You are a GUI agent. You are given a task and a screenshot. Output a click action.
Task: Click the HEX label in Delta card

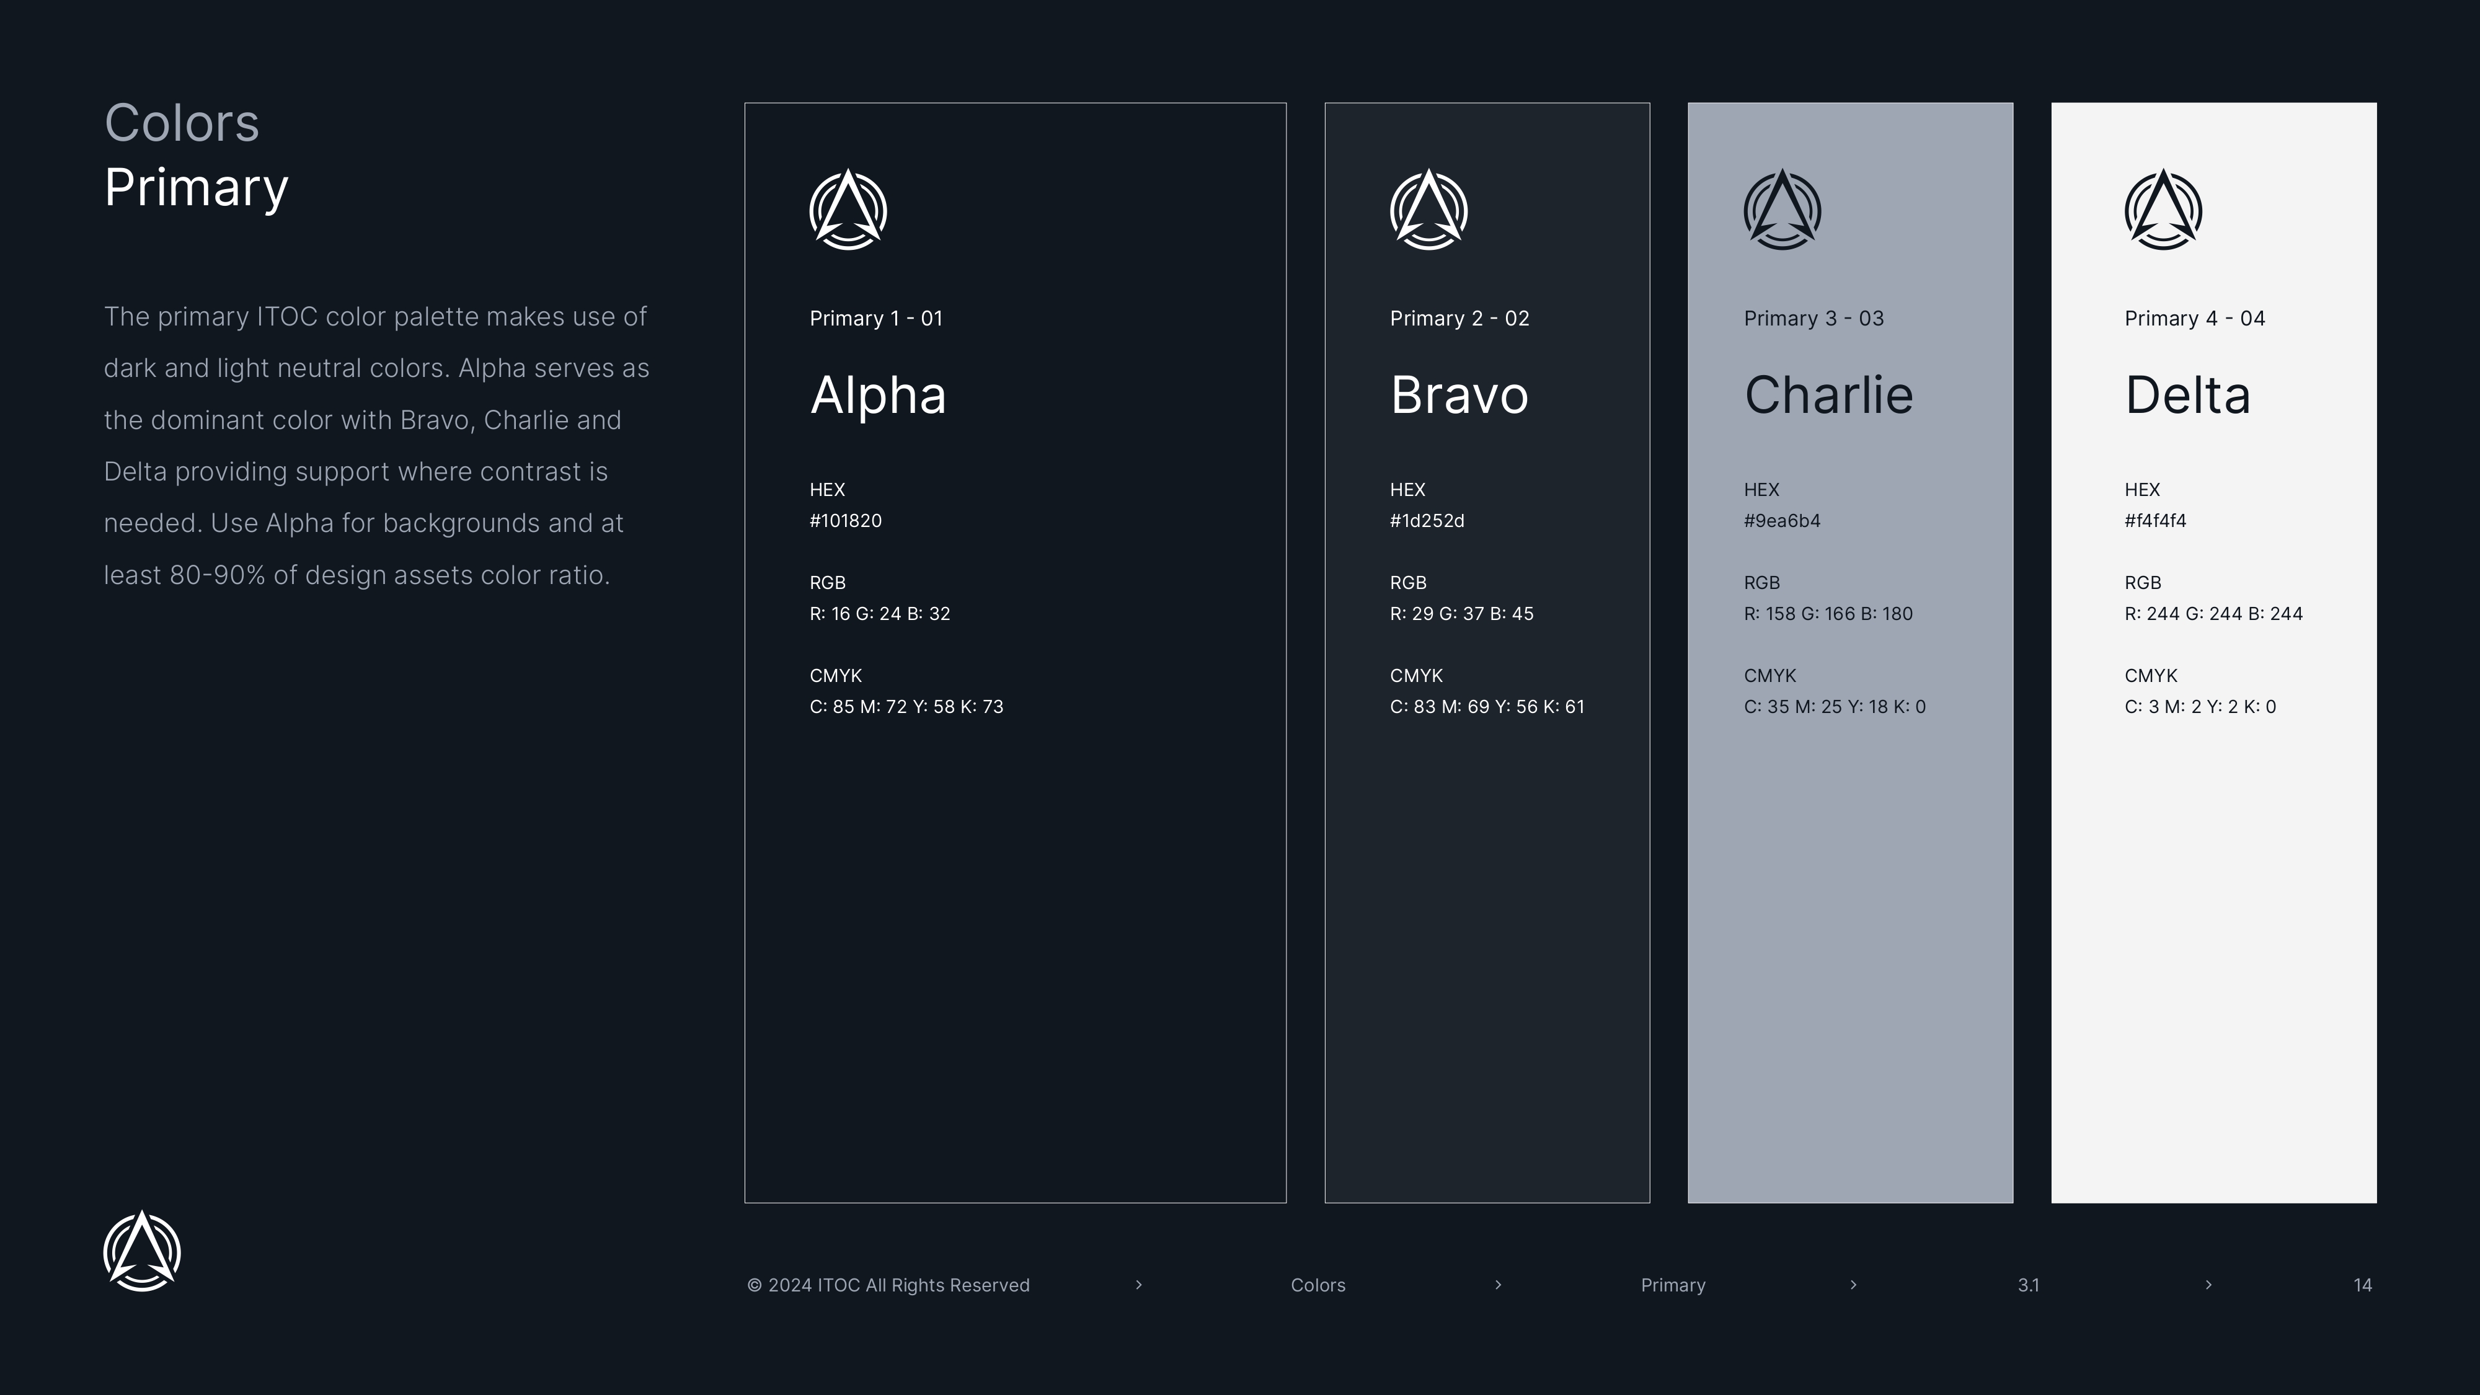click(2142, 490)
